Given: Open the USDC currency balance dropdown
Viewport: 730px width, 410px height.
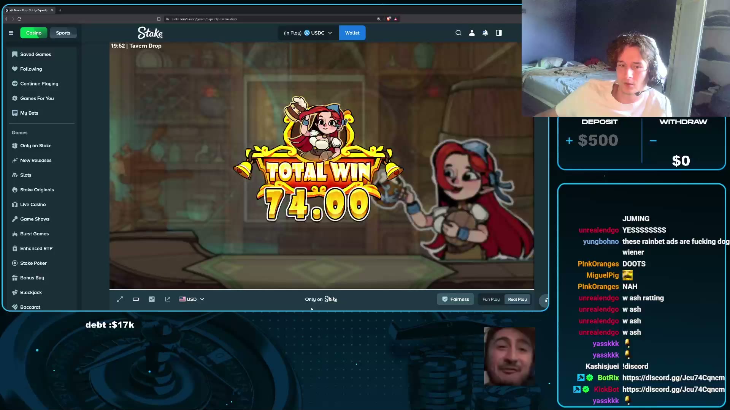Looking at the screenshot, I should pos(308,33).
